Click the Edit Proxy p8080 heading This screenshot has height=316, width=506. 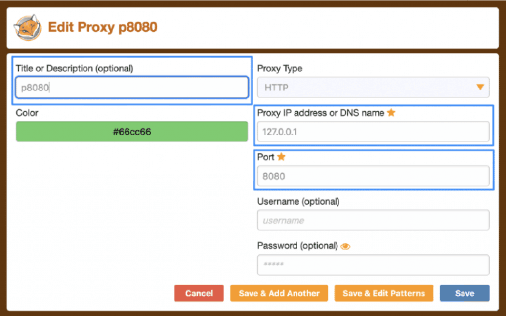(x=103, y=27)
